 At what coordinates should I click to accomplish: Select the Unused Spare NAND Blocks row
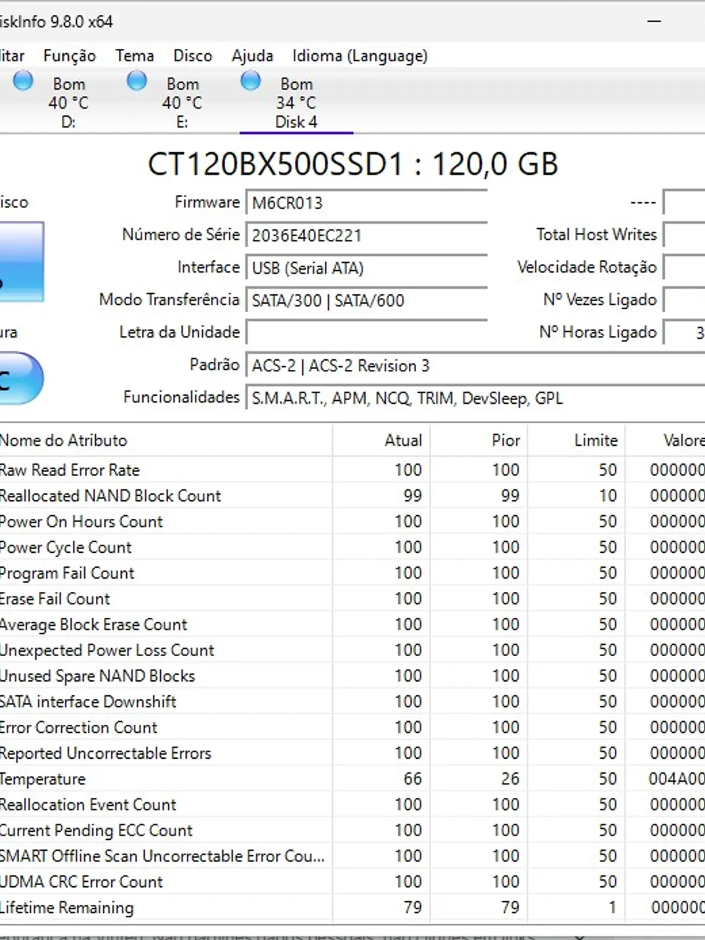point(352,676)
